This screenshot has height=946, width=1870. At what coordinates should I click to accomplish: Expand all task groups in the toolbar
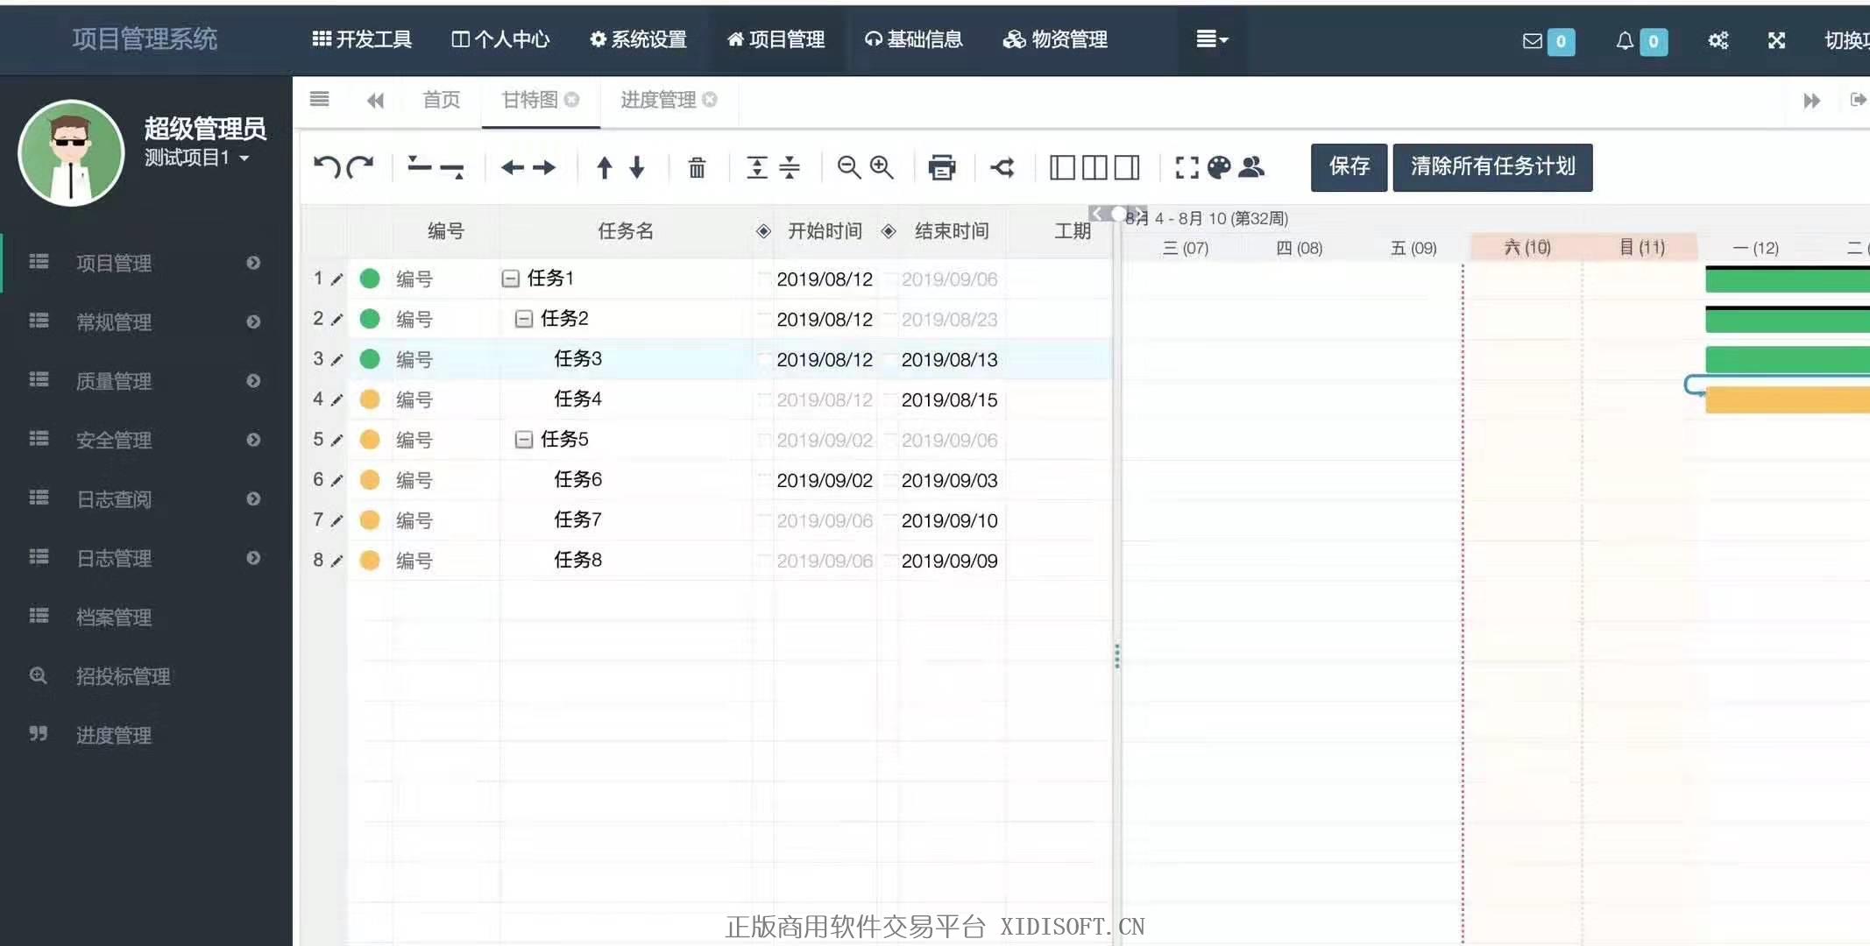pos(757,166)
